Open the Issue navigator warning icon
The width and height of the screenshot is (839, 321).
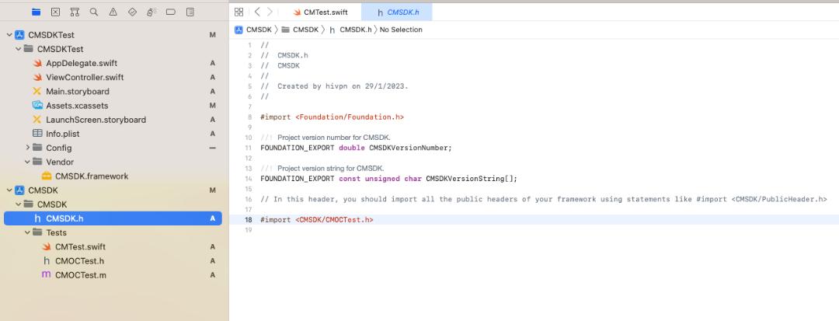point(113,12)
